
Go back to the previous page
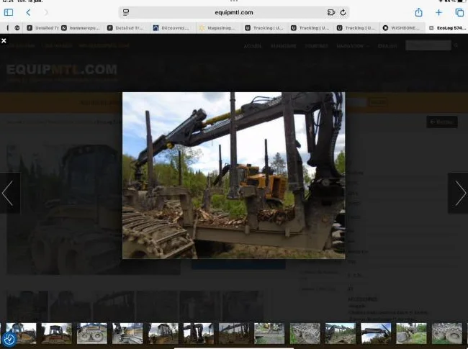(x=28, y=12)
